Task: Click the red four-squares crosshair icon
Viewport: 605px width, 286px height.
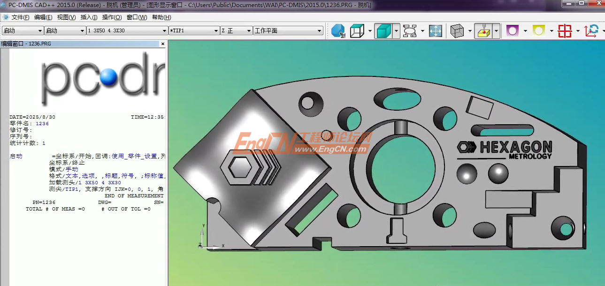Action: click(565, 31)
